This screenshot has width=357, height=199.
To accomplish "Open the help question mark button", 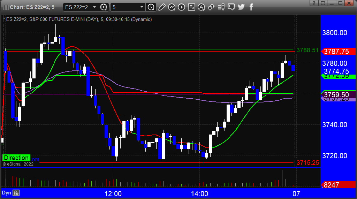I will [314, 3].
